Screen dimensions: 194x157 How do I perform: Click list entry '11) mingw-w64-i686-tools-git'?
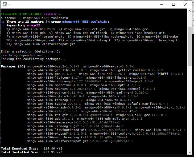[x=85, y=40]
